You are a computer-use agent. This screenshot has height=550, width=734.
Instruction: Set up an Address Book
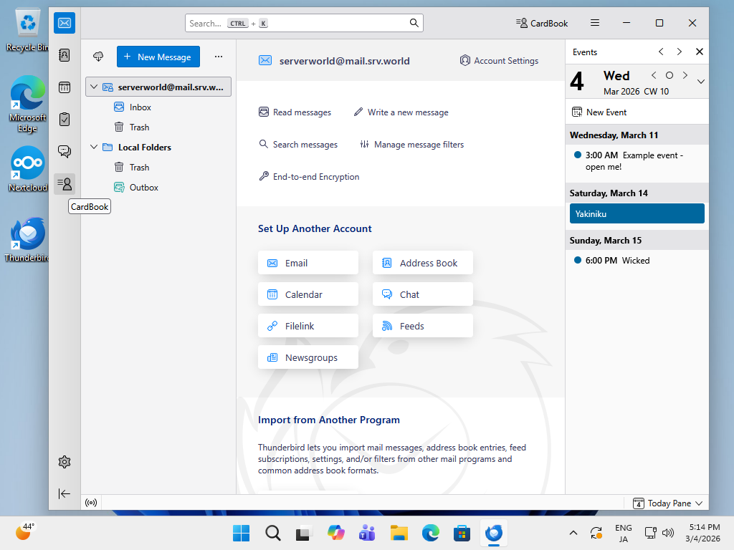[423, 263]
